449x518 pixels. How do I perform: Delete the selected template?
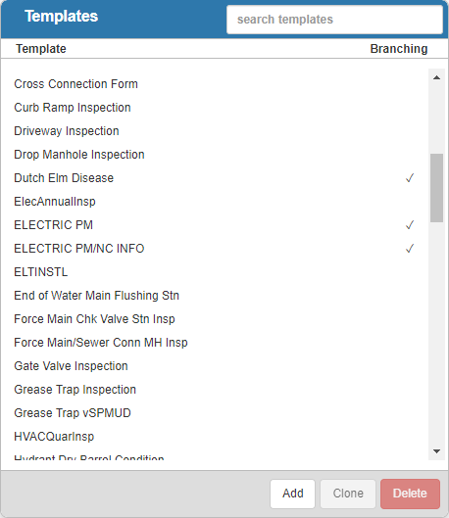(410, 494)
